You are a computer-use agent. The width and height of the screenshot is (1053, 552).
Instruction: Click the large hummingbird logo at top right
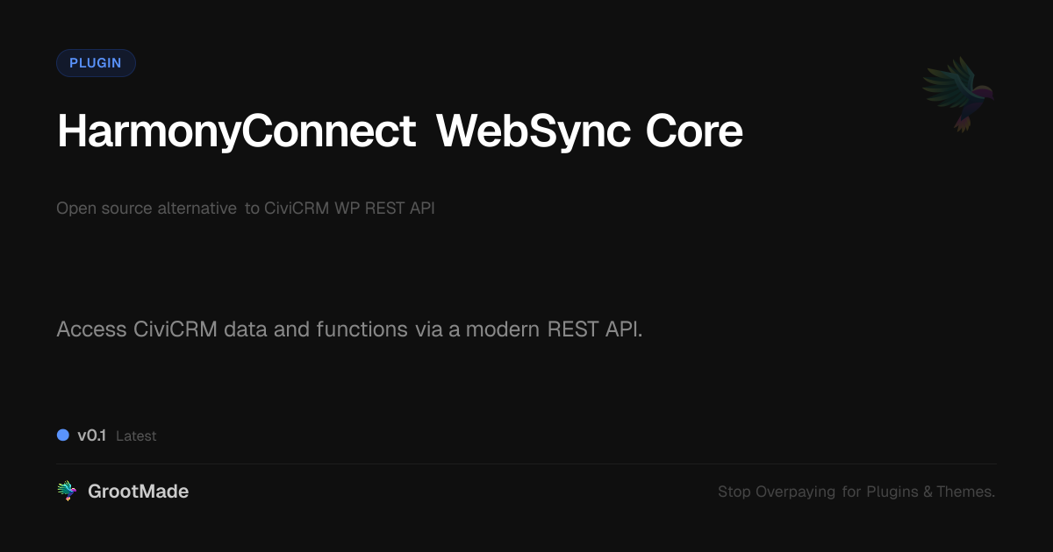[958, 94]
